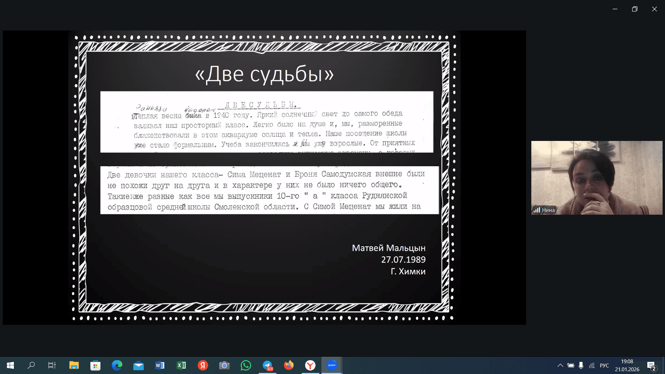Click the slide title «Две судьбы»
The height and width of the screenshot is (374, 665).
264,74
